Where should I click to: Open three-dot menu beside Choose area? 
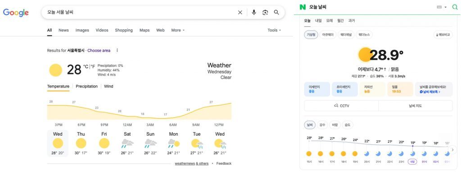(117, 50)
